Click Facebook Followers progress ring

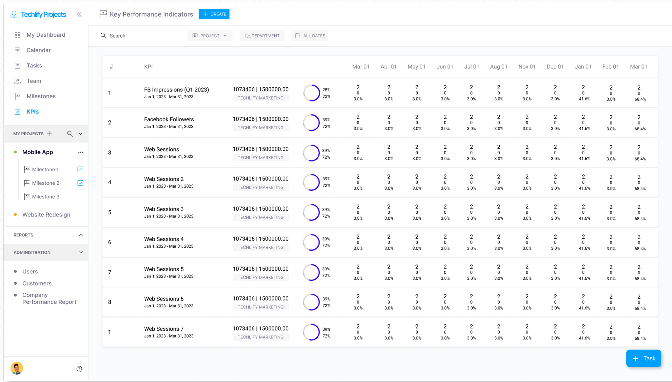311,123
